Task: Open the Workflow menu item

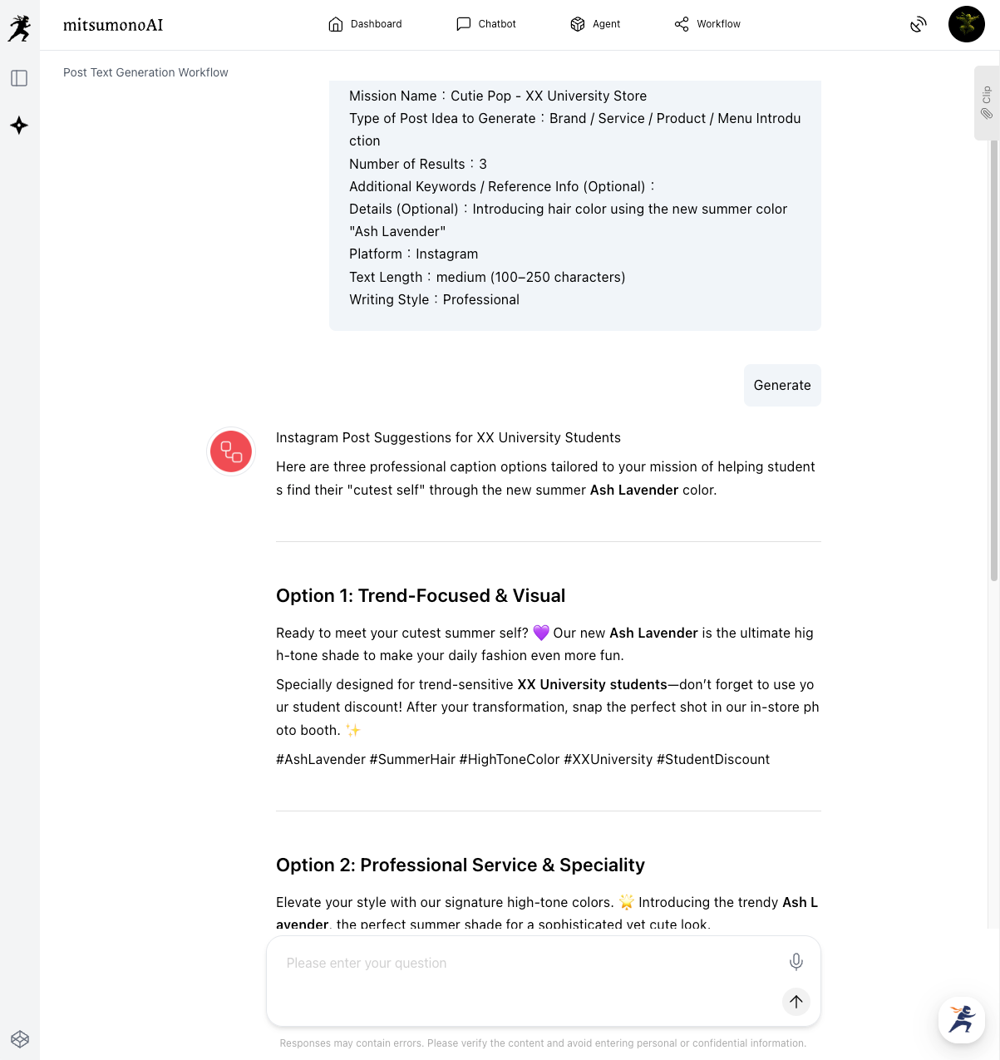Action: 707,24
